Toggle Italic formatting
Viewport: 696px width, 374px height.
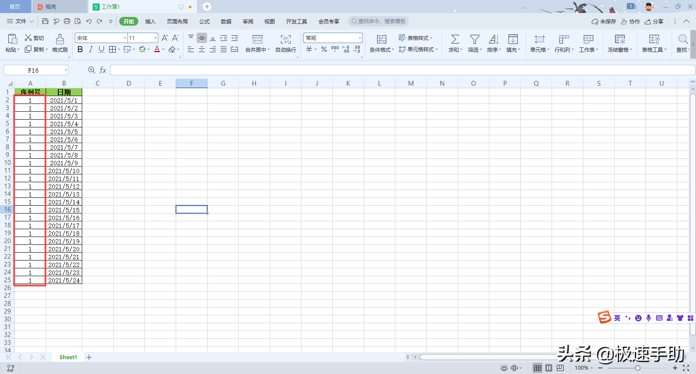tap(90, 50)
